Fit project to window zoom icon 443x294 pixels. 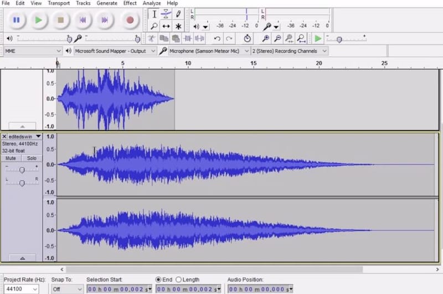point(301,38)
